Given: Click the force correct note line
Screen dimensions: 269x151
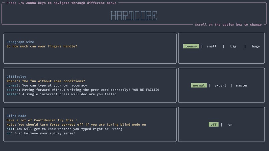Looking at the screenshot, I should point(76,125).
